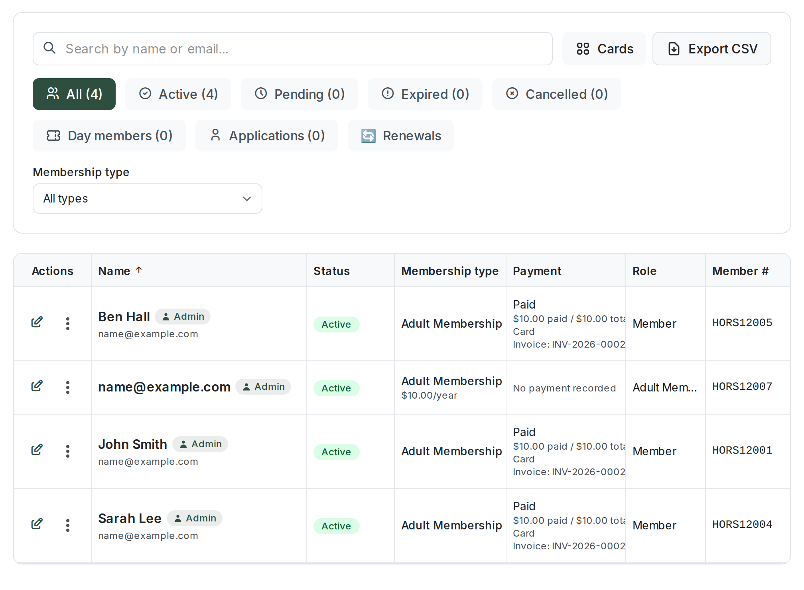The width and height of the screenshot is (804, 590).
Task: Click the magnifier search icon
Action: 49,48
